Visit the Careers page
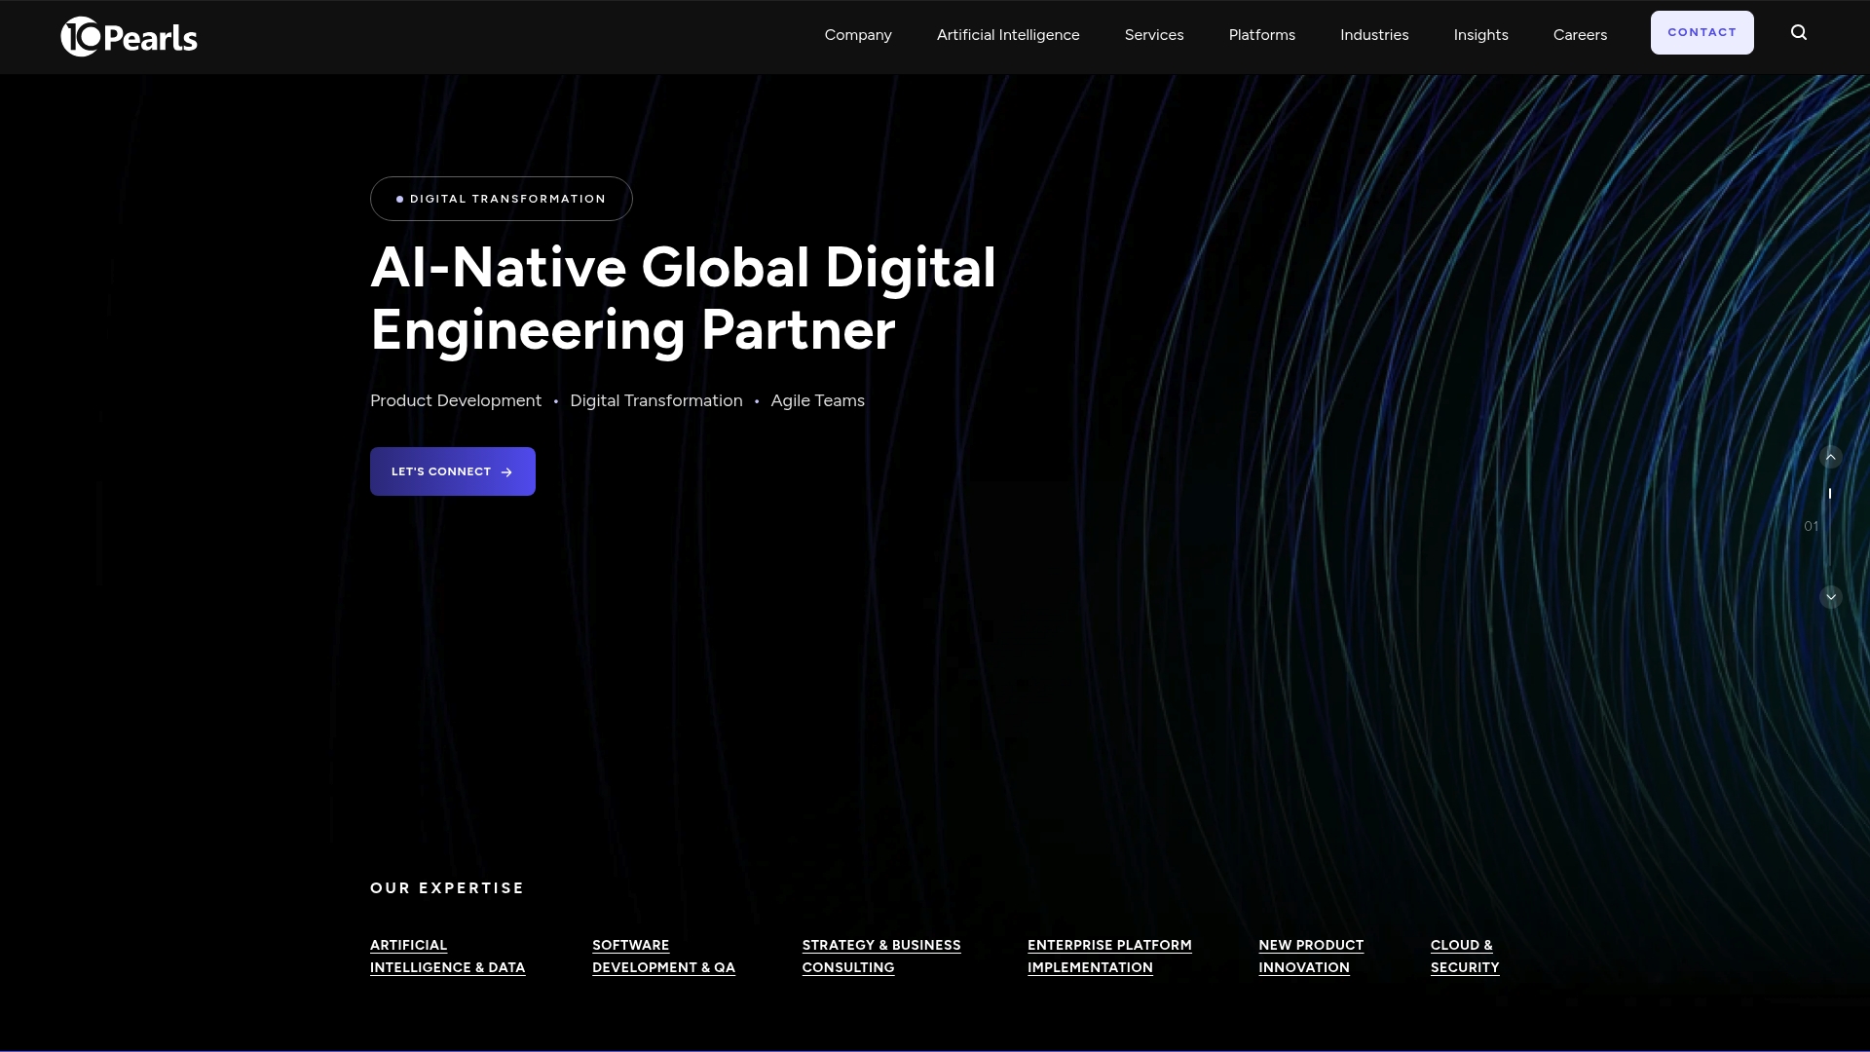This screenshot has height=1052, width=1870. pyautogui.click(x=1580, y=35)
